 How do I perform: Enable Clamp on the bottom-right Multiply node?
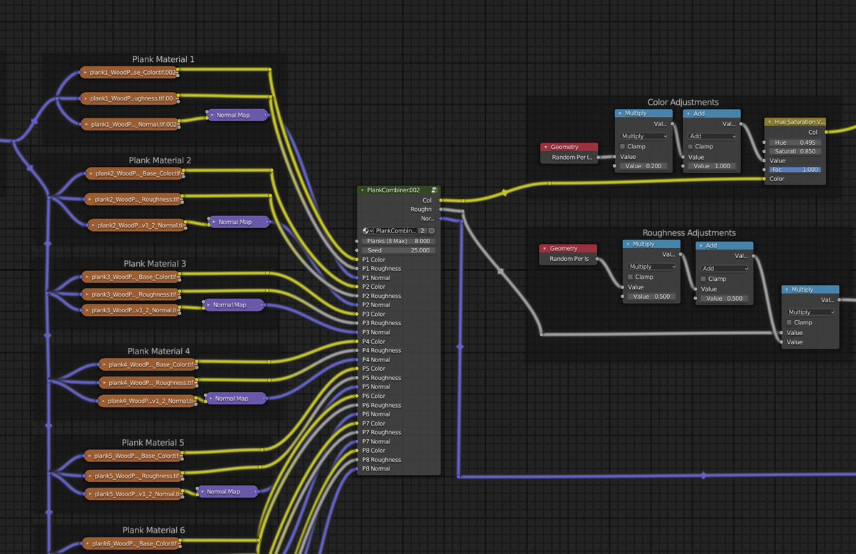[788, 322]
